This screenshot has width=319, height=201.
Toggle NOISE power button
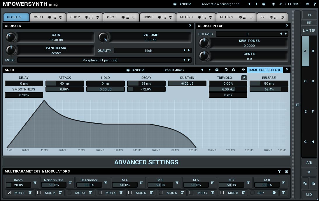tap(171, 17)
